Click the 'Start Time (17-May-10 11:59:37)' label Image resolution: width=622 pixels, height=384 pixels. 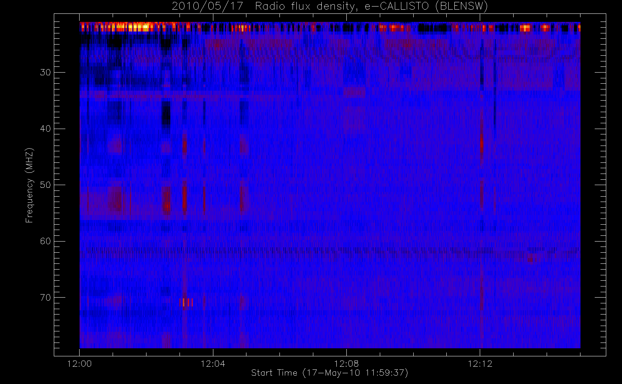point(329,373)
